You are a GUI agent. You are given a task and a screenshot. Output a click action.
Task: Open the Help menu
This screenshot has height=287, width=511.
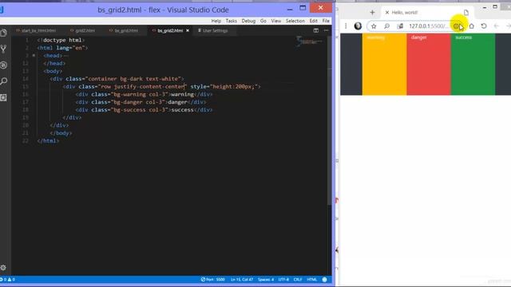pyautogui.click(x=216, y=21)
